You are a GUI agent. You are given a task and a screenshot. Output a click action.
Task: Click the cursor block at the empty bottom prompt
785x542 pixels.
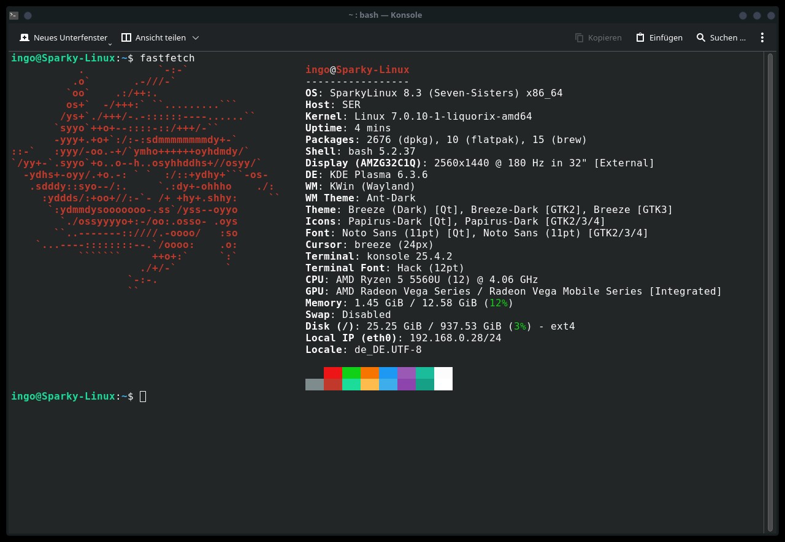(143, 397)
